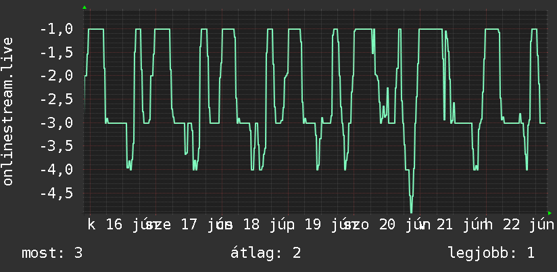Image resolution: width=557 pixels, height=272 pixels.
Task: Click the x-axis date label 22
Action: [x=512, y=225]
